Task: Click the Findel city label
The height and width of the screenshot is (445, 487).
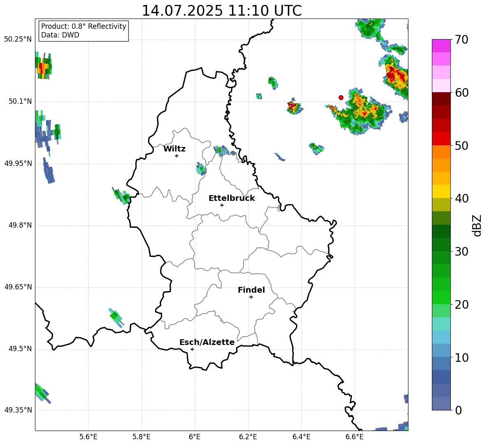Action: coord(251,290)
